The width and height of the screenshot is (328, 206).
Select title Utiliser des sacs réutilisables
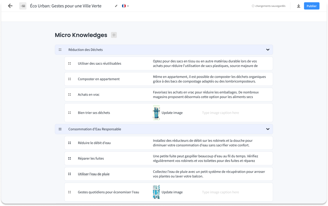tap(100, 64)
